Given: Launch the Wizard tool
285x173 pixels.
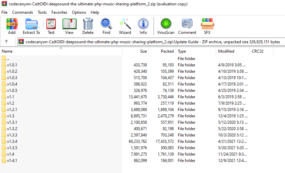Looking at the screenshot, I should click(x=125, y=26).
